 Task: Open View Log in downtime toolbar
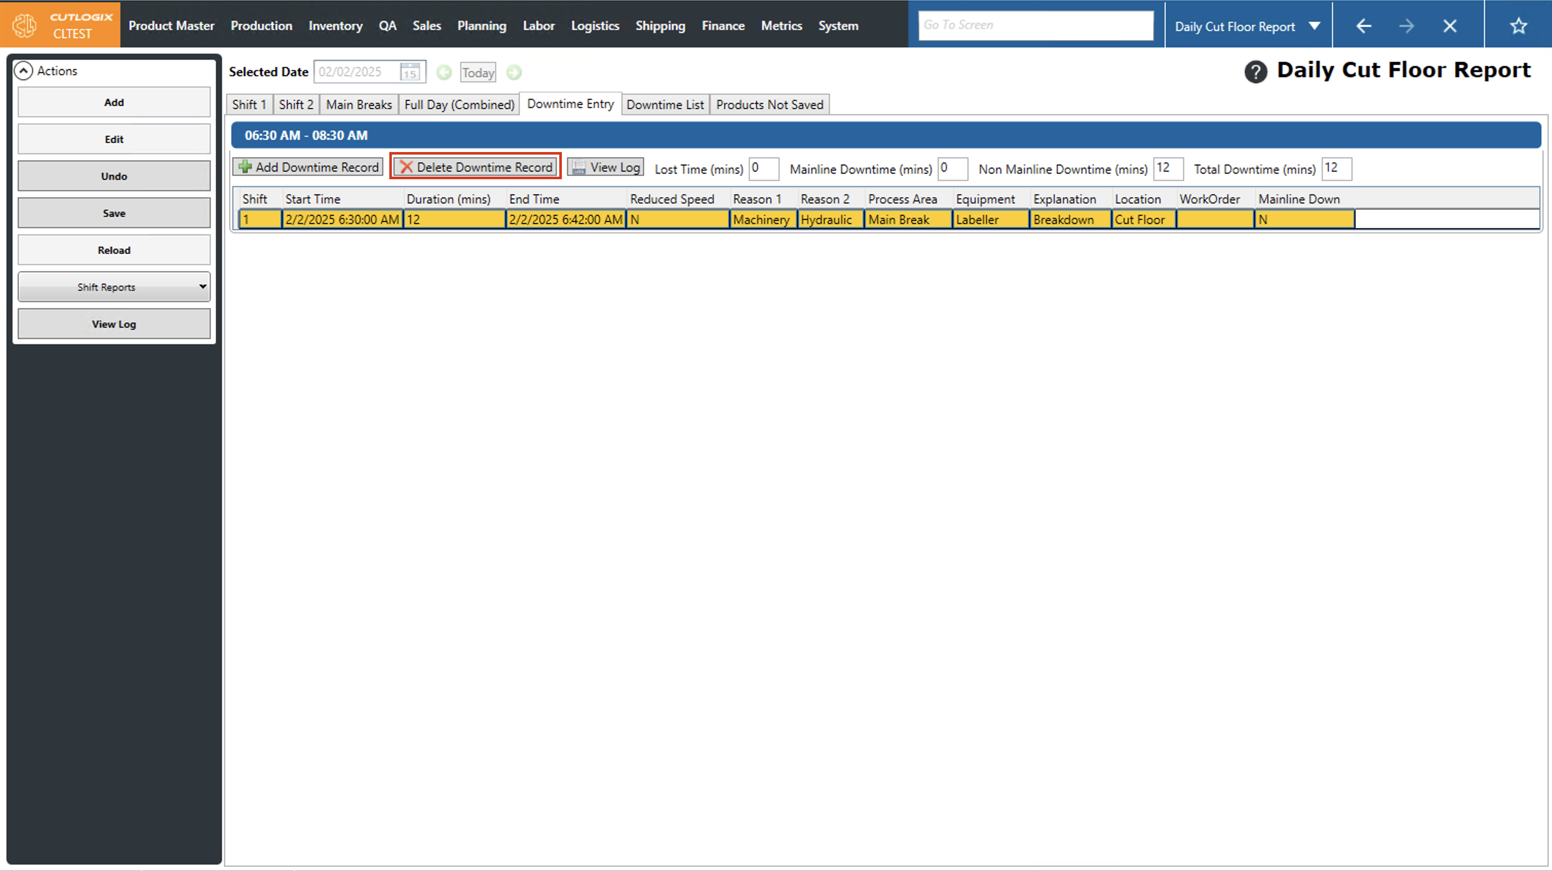[x=605, y=167]
